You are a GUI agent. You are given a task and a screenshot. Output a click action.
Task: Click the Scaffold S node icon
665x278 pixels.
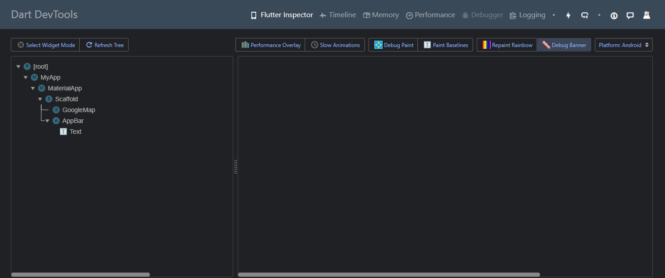click(49, 99)
